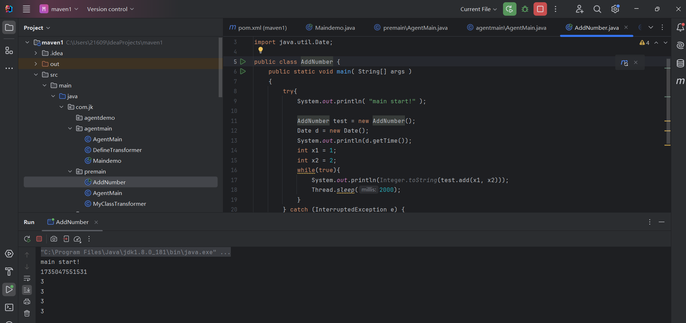Stop process in Run panel toolbar
Viewport: 686px width, 323px height.
click(x=39, y=239)
